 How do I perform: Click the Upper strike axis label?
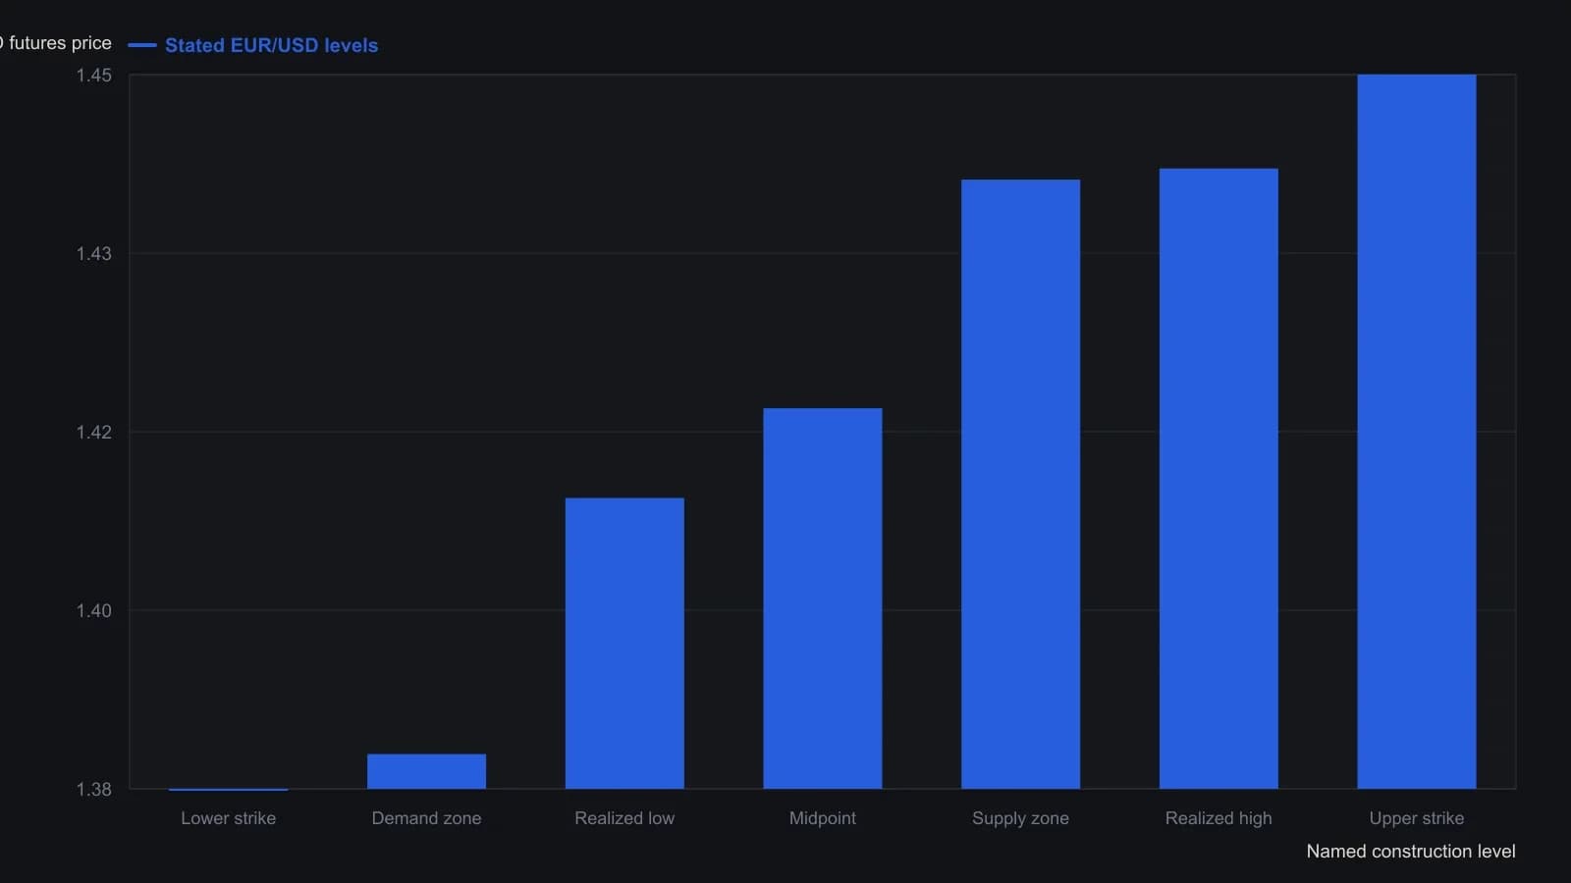tap(1417, 818)
